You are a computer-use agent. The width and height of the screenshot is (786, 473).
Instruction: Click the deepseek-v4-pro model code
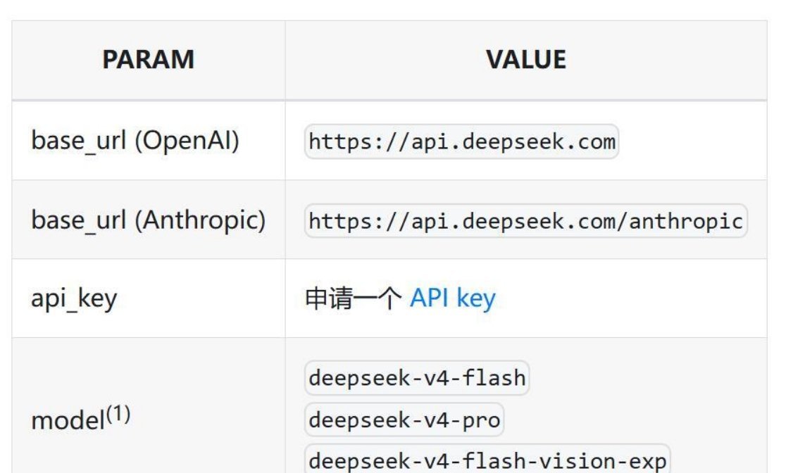(404, 420)
